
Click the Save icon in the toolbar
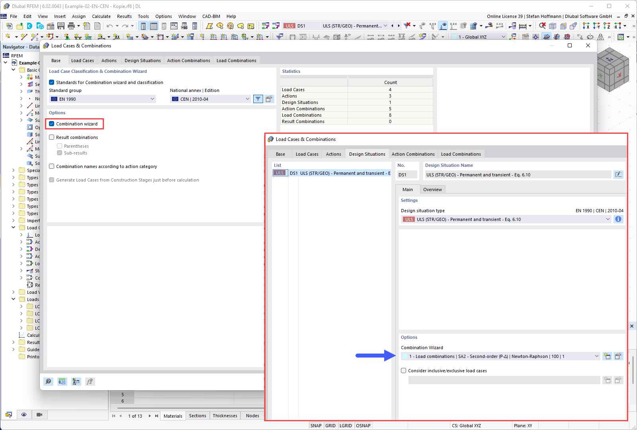pyautogui.click(x=61, y=25)
